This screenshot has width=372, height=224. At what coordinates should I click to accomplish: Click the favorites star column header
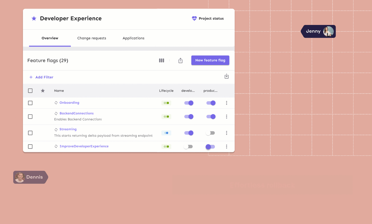point(43,91)
